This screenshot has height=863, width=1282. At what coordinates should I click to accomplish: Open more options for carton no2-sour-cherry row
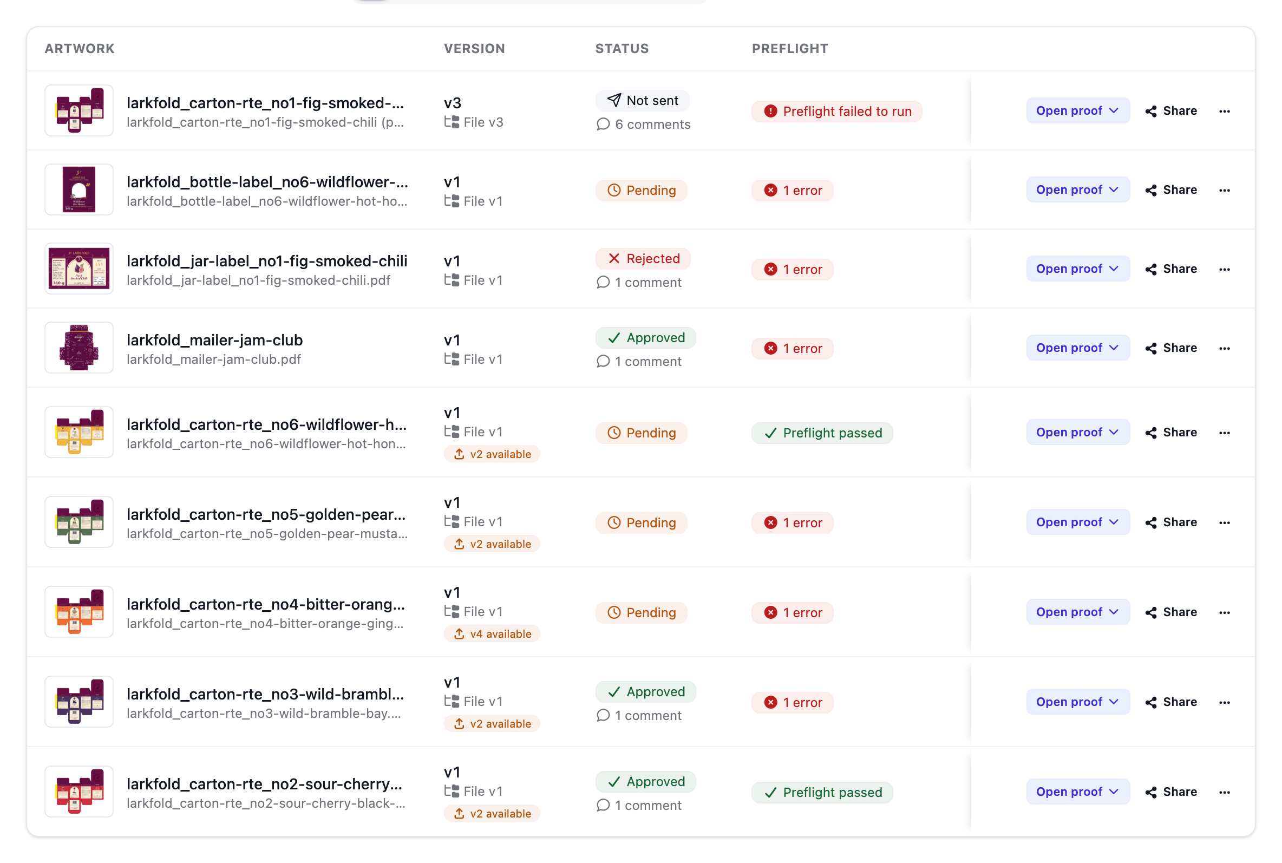[1224, 792]
